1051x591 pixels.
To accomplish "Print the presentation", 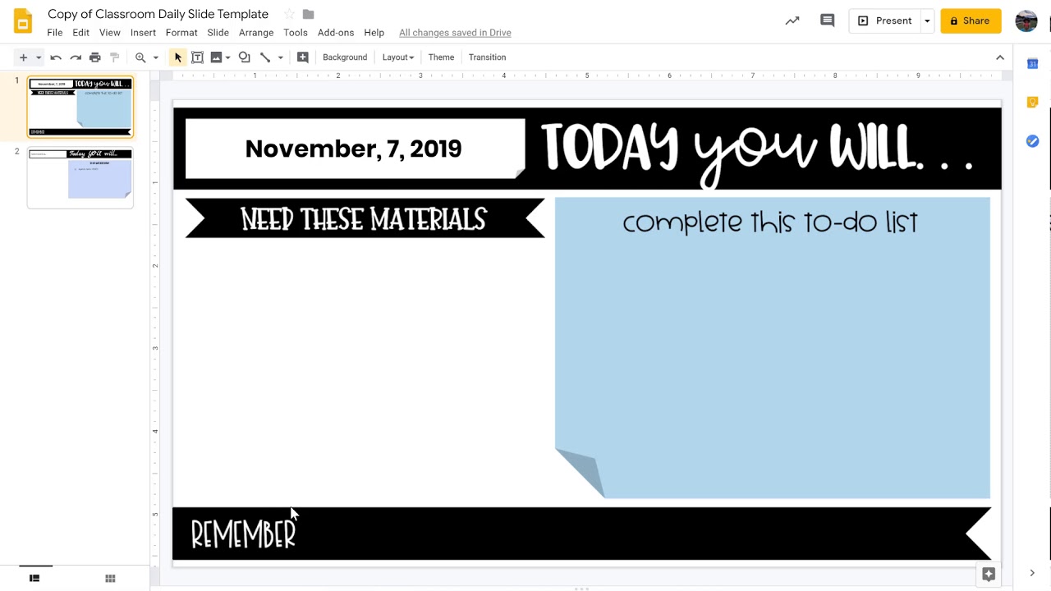I will point(95,57).
